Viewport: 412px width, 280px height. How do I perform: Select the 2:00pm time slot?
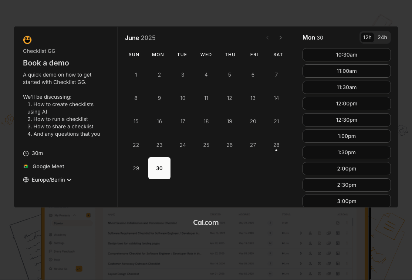(347, 169)
